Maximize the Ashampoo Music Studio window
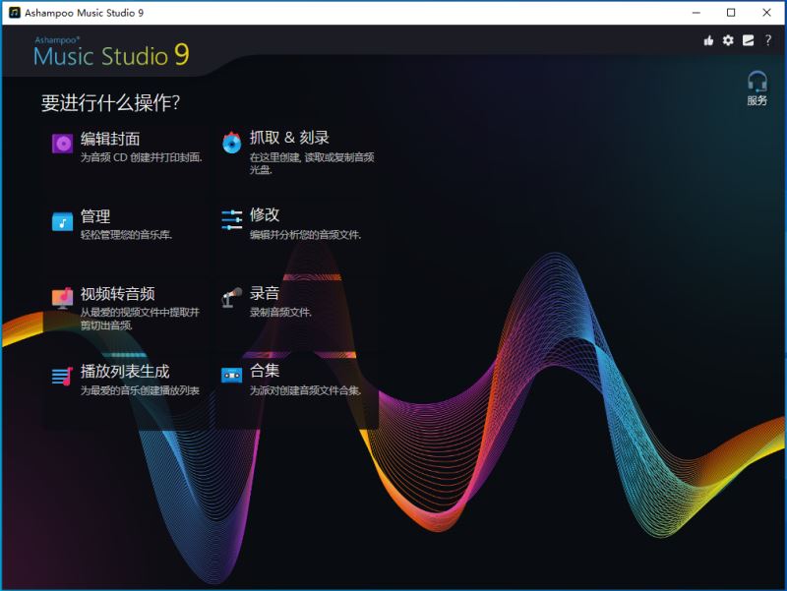The height and width of the screenshot is (591, 787). 731,13
